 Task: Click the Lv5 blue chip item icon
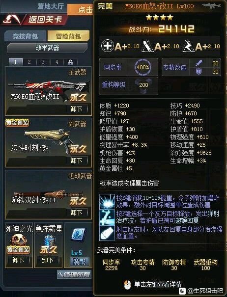point(79,235)
